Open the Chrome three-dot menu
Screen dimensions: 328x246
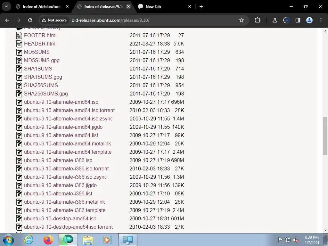tap(321, 20)
